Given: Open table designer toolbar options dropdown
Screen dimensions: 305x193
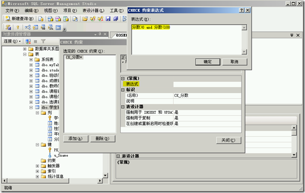Looking at the screenshot, I should pos(64,29).
